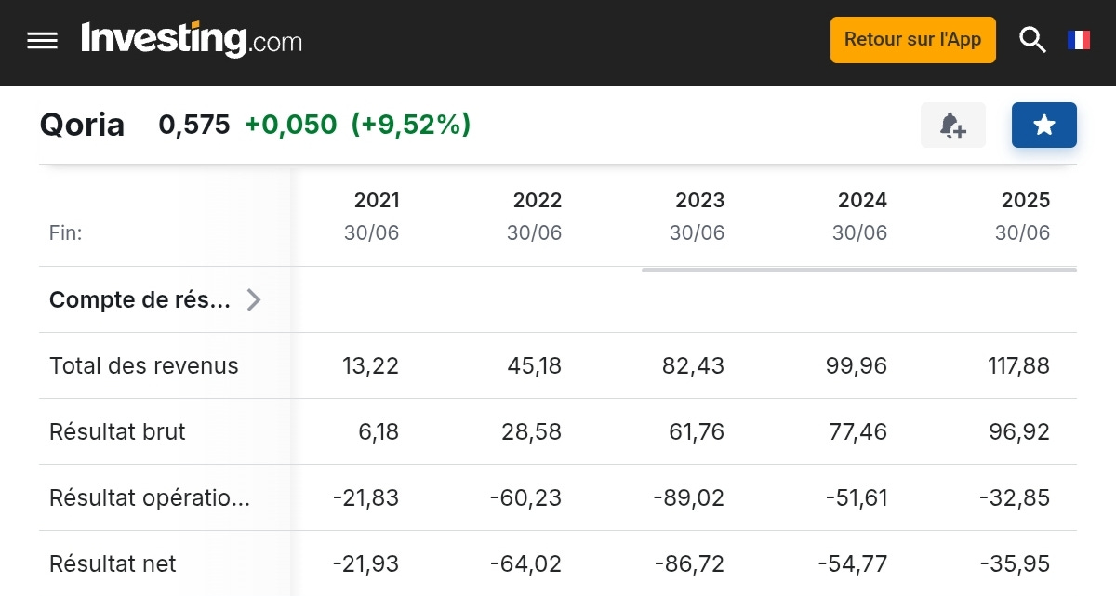
Task: Click the Fin: row label
Action: pyautogui.click(x=66, y=233)
